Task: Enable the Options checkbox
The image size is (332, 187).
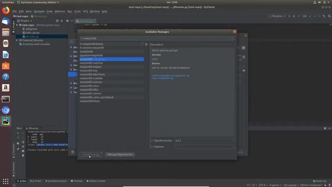Action: click(x=152, y=146)
